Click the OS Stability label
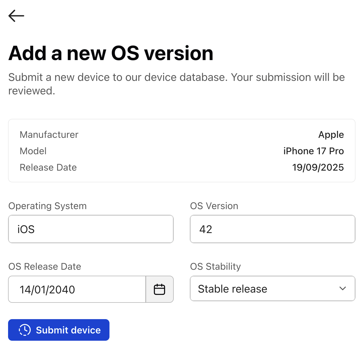Image resolution: width=363 pixels, height=348 pixels. [215, 266]
